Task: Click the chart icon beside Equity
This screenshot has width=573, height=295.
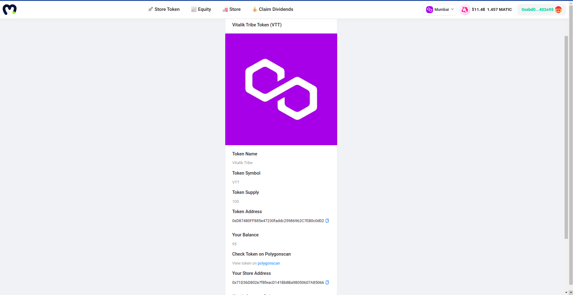Action: pos(193,9)
